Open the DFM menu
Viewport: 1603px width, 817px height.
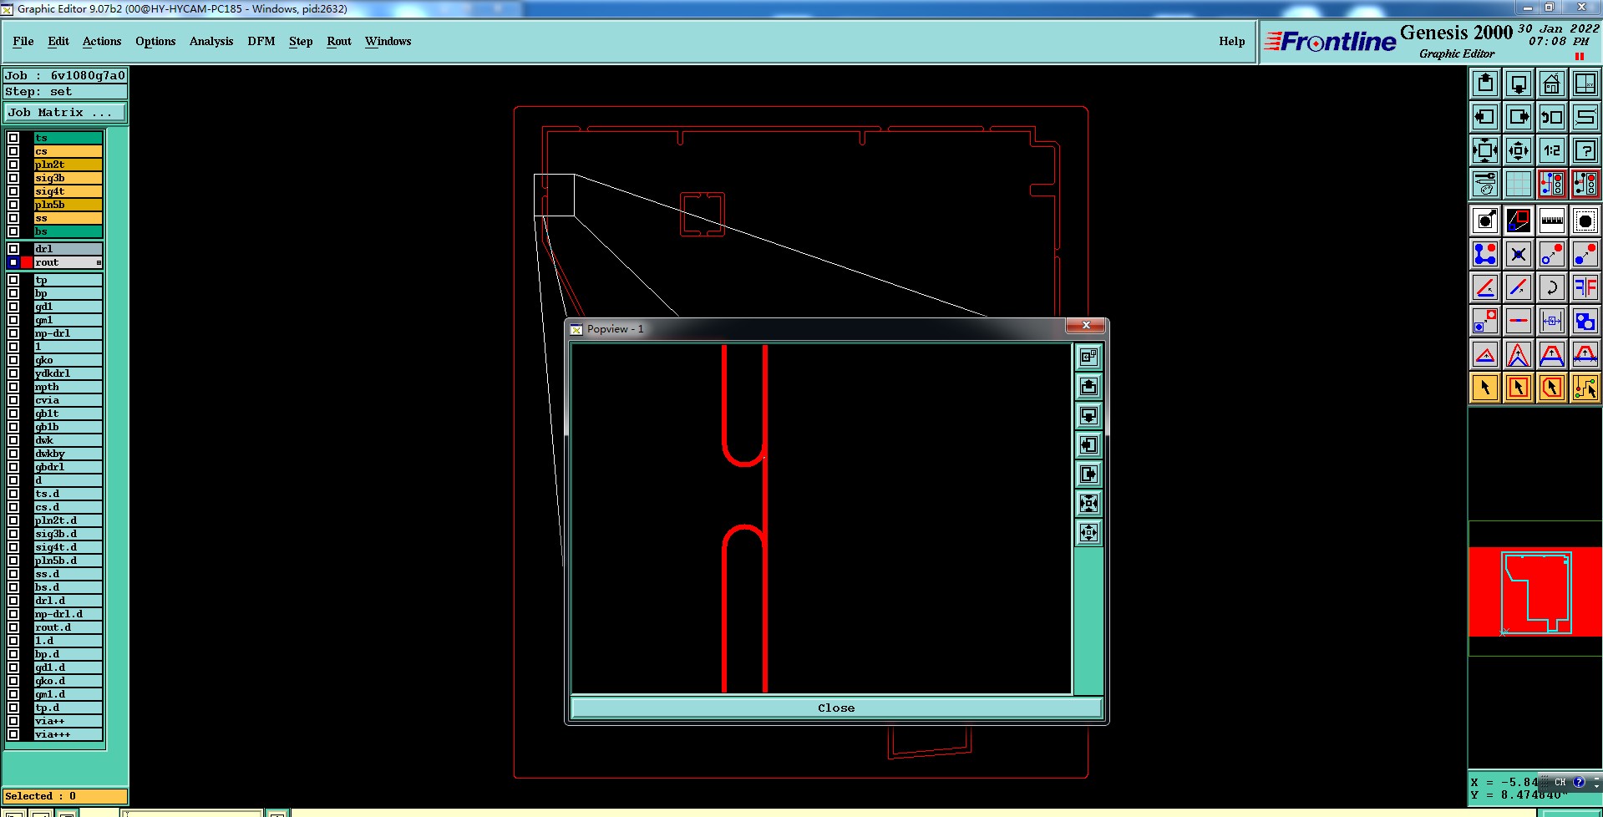[x=261, y=41]
